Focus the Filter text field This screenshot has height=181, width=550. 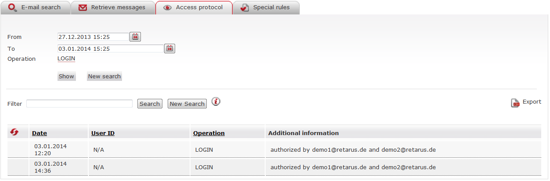click(79, 104)
